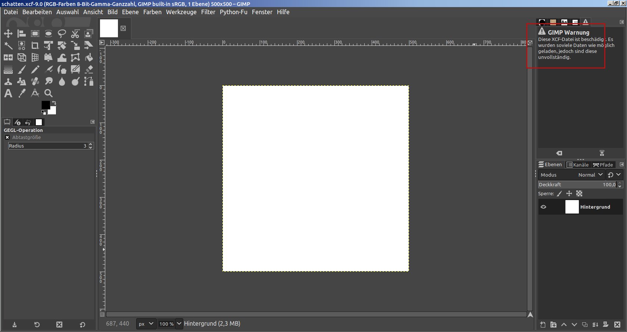Viewport: 627px width, 332px height.
Task: Select the Color Picker eyedropper tool
Action: [x=22, y=93]
